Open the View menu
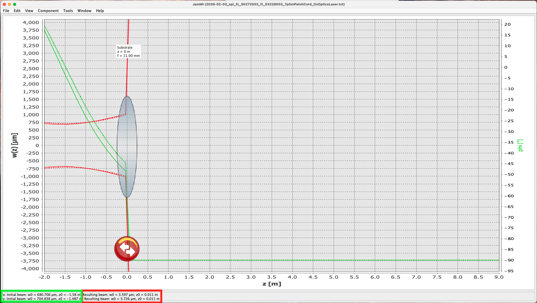The height and width of the screenshot is (303, 537). pos(29,11)
